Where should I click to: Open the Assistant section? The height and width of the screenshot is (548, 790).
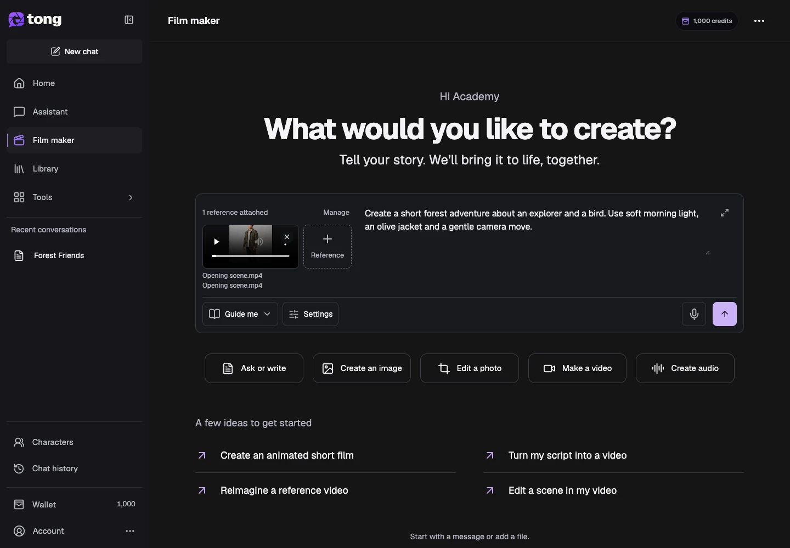[75, 112]
